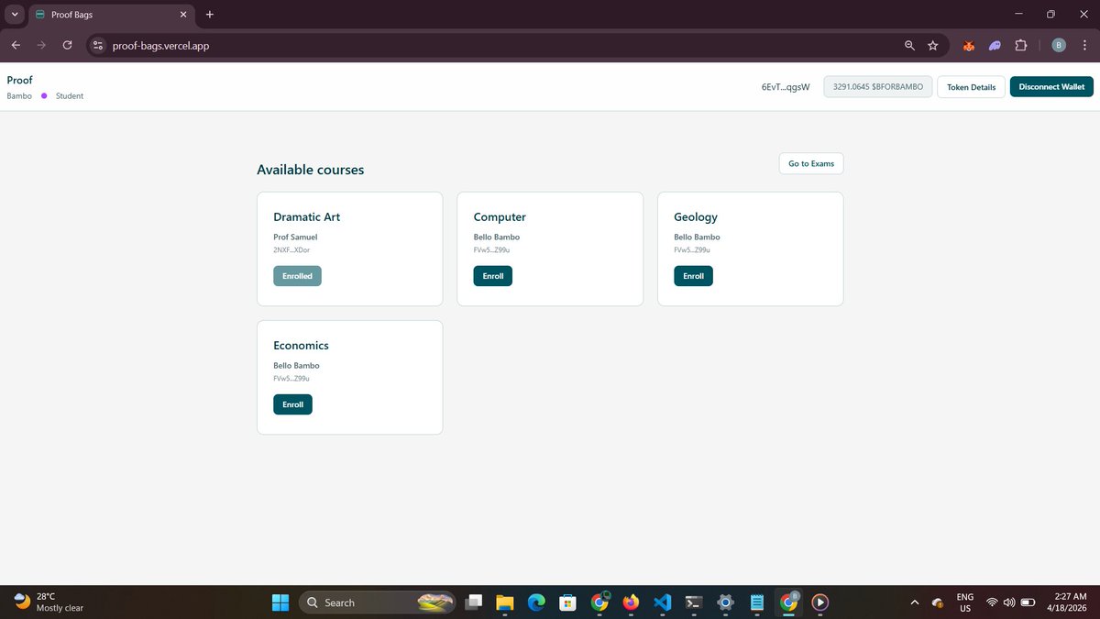Click the Disconnect Wallet button

point(1051,87)
